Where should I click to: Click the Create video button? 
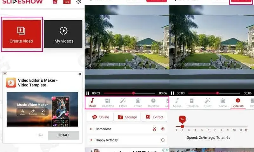[22, 34]
